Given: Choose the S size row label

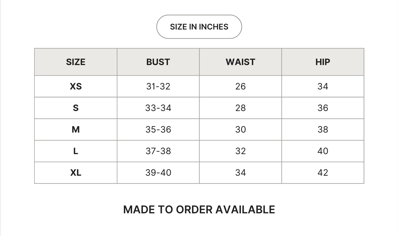Looking at the screenshot, I should pyautogui.click(x=76, y=108).
